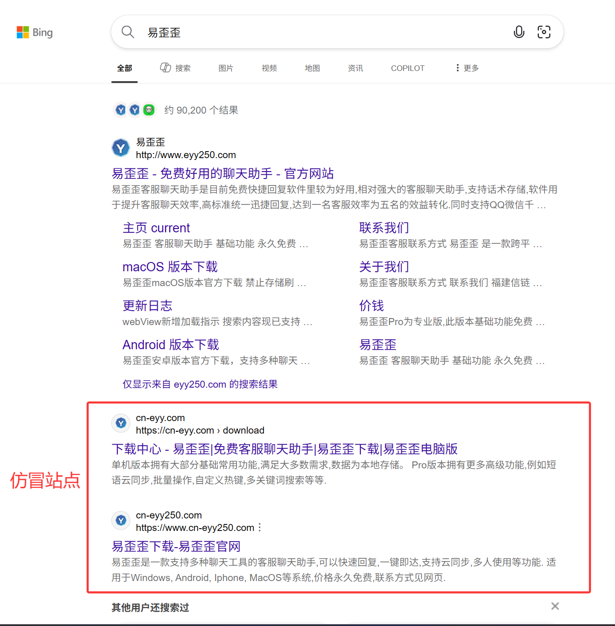The width and height of the screenshot is (615, 626).
Task: Click the magnifying glass search icon
Action: (128, 32)
